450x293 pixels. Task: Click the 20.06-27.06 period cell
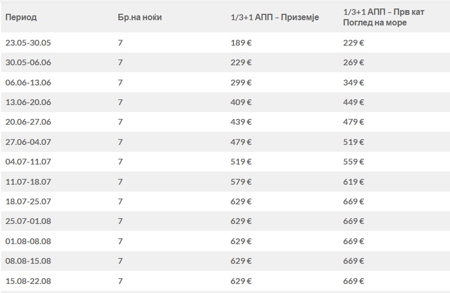[x=28, y=122]
